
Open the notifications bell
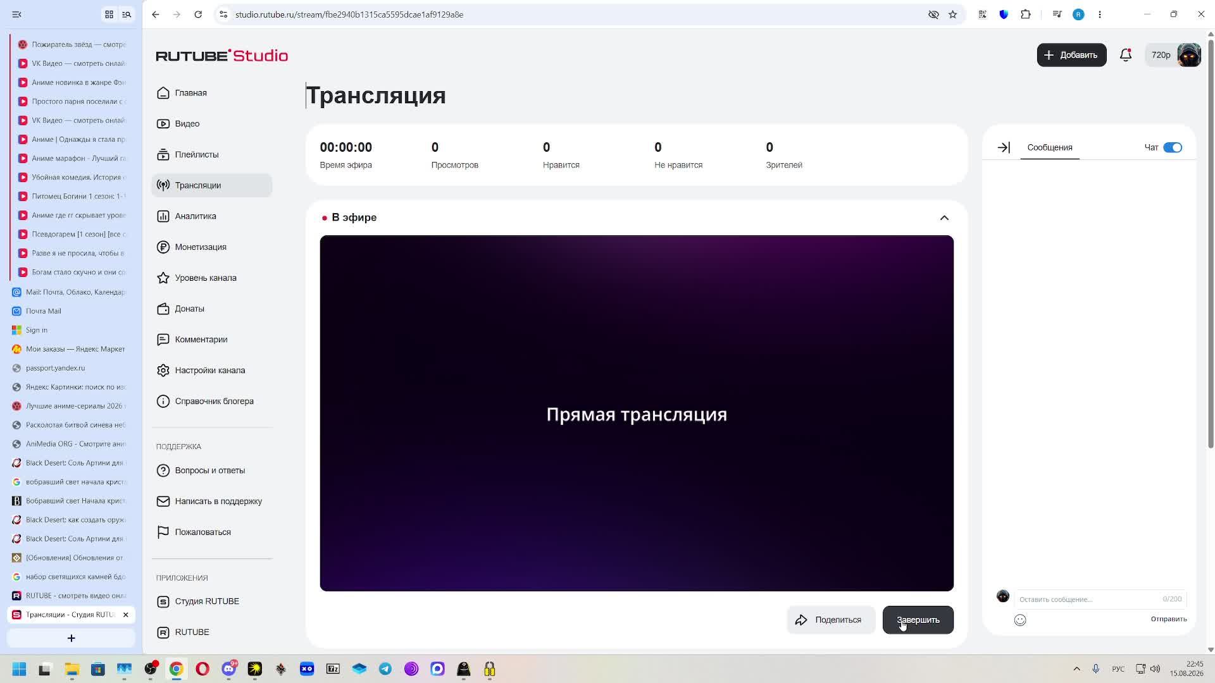pos(1125,55)
